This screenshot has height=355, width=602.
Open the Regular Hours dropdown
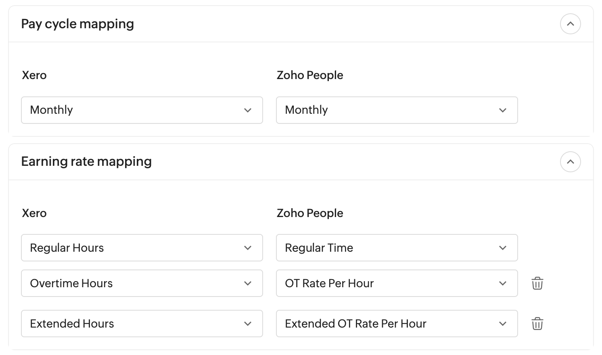[x=142, y=248]
